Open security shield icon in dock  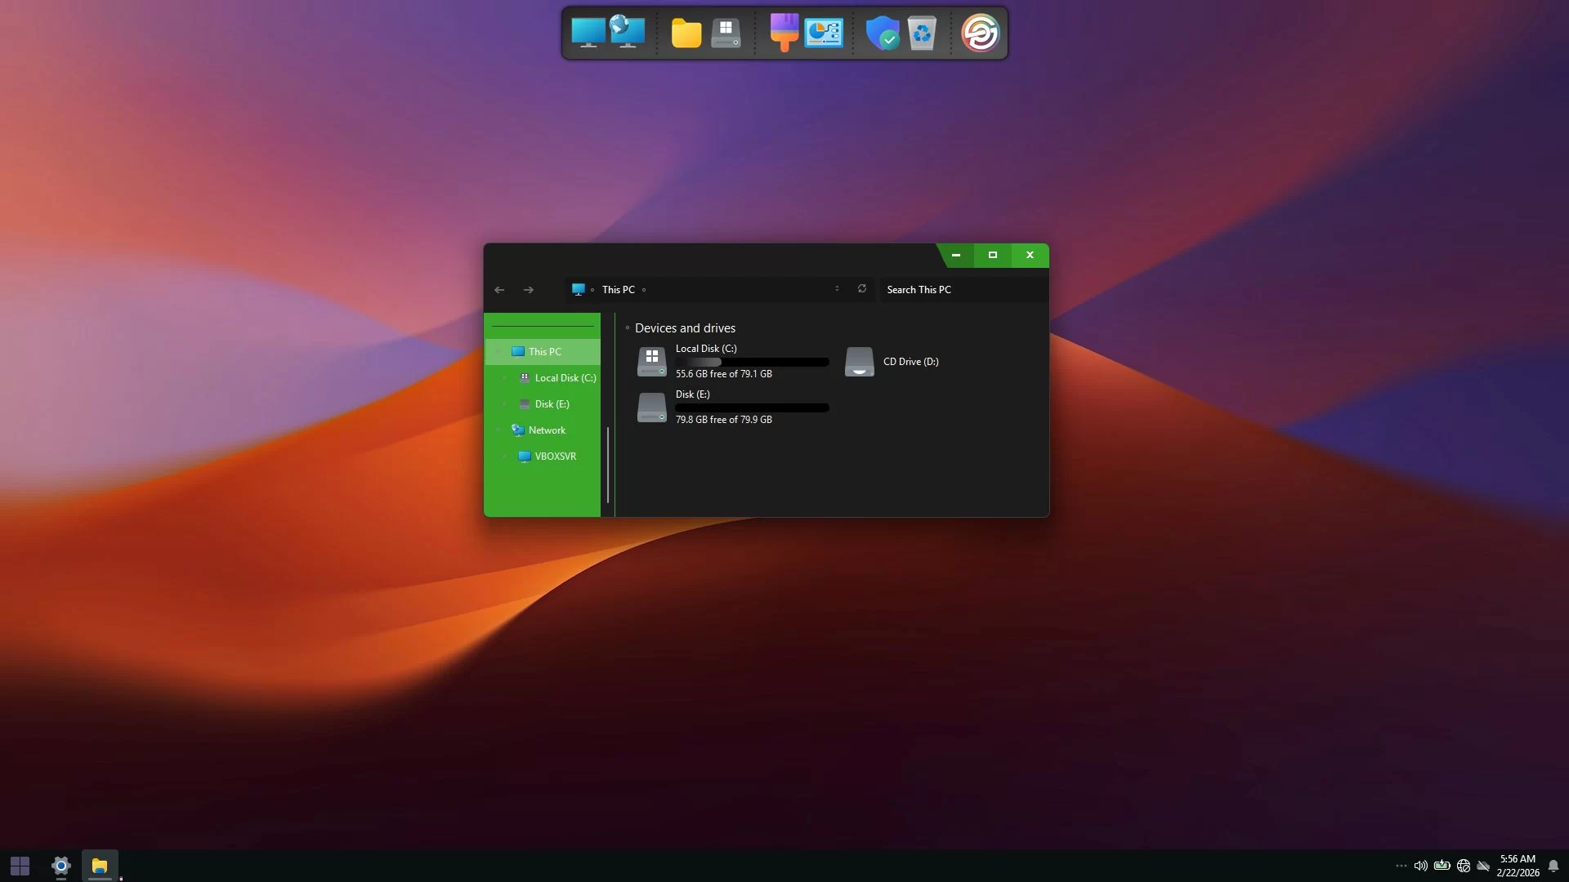pos(882,33)
